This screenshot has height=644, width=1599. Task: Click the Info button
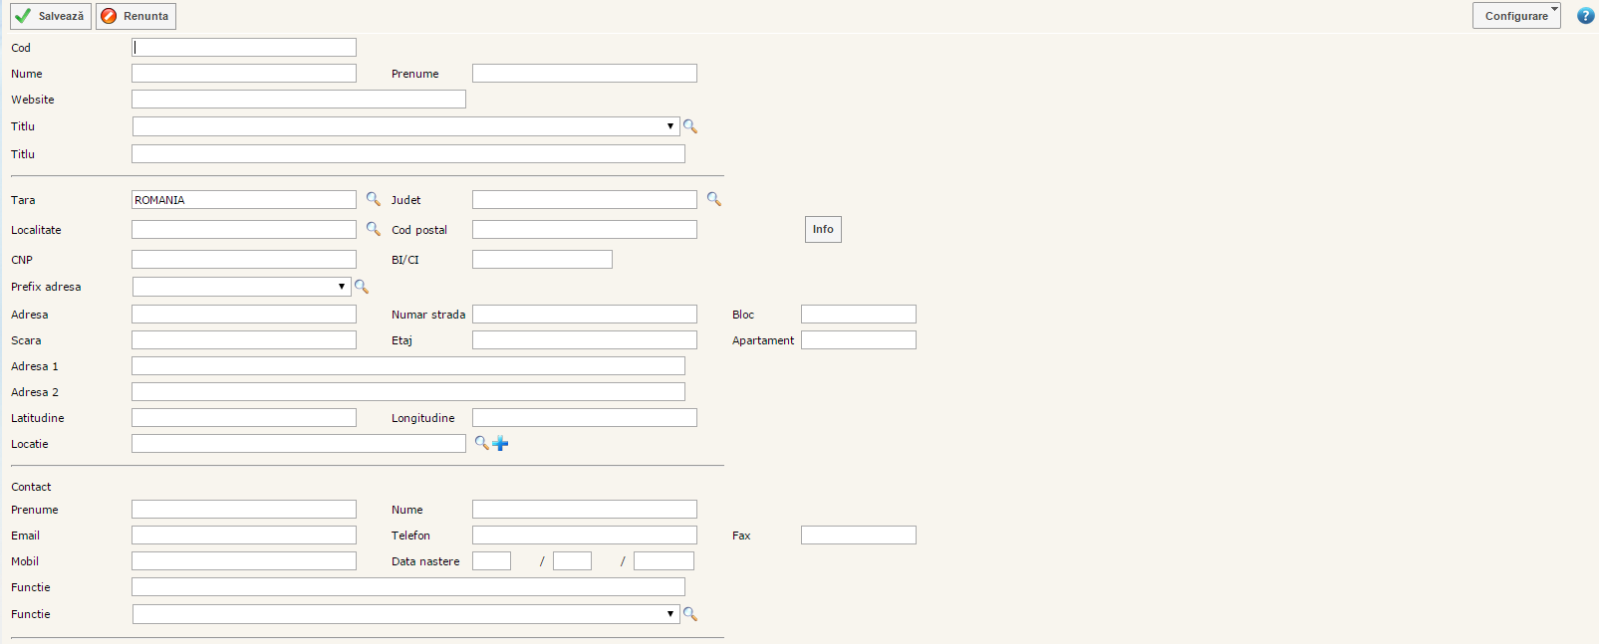[823, 230]
